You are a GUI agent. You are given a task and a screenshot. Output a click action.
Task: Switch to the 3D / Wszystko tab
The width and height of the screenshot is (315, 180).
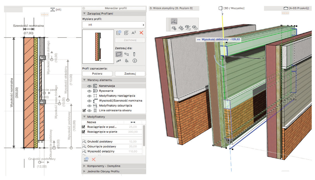[231, 8]
